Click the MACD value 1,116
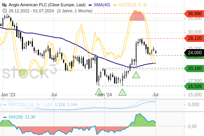Screen dimensions: 204x136 pos(60,105)
